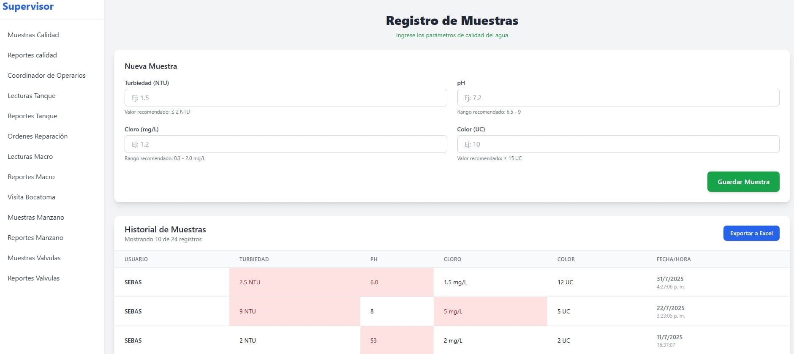794x354 pixels.
Task: Click the 2 mg/L chlorine value
Action: [453, 340]
